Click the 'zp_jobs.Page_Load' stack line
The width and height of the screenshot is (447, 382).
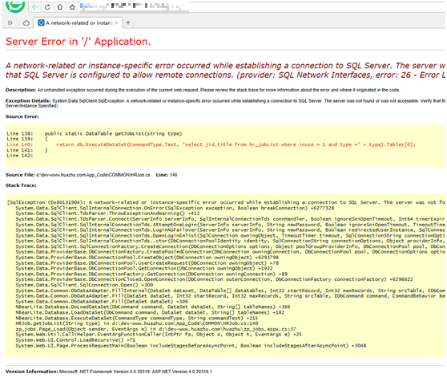[x=156, y=329]
